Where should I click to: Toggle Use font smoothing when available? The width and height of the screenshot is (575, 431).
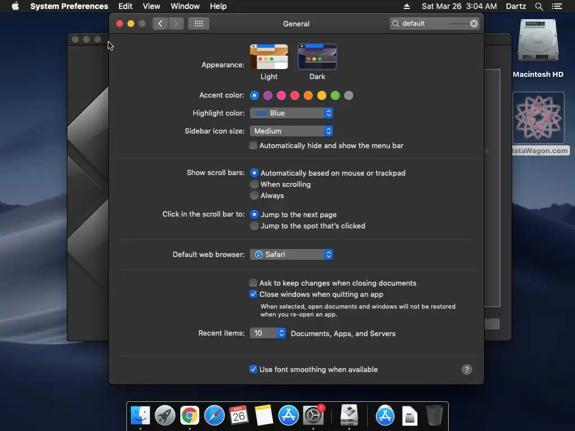click(253, 369)
